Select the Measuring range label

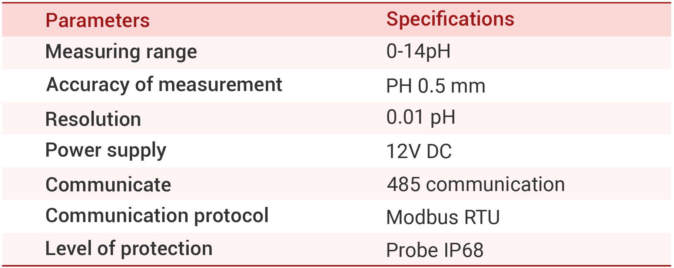pos(121,52)
